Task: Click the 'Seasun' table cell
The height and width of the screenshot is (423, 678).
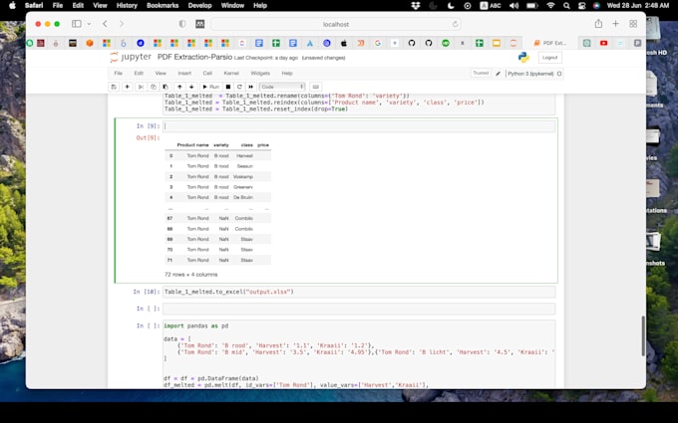Action: click(244, 166)
